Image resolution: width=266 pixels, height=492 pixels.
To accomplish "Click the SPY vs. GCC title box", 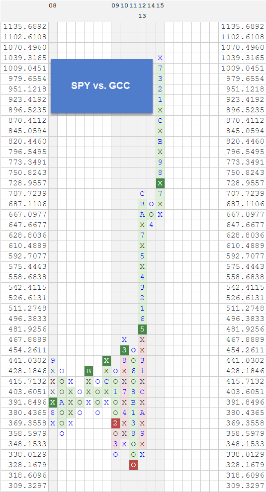I will [x=101, y=86].
